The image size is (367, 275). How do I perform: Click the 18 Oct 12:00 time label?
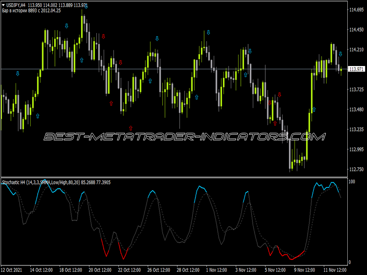[71, 270]
